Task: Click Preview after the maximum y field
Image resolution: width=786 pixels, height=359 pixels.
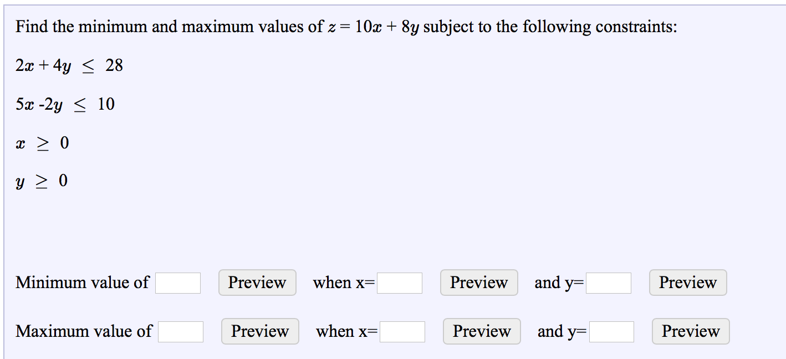Action: point(690,331)
